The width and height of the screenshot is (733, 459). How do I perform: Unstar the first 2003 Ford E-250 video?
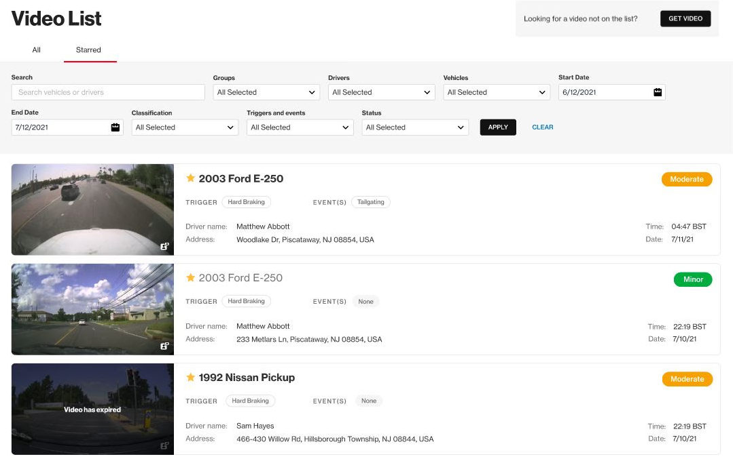[x=191, y=178]
